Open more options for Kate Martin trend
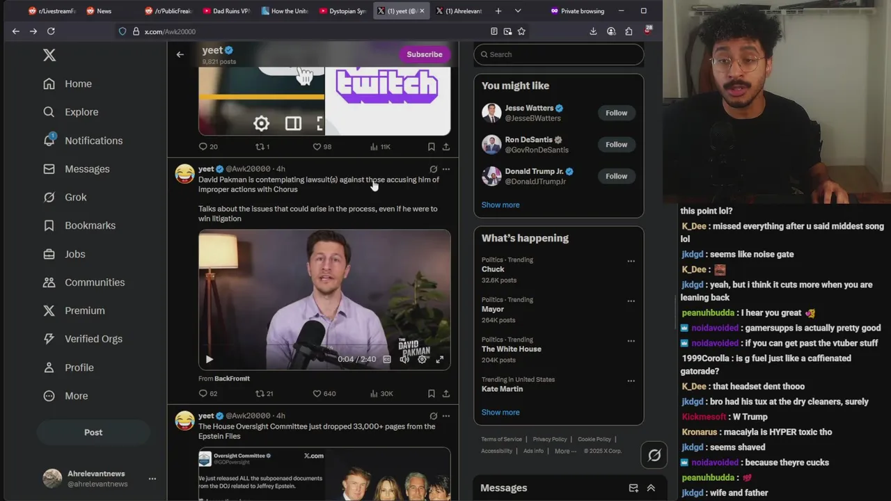This screenshot has height=501, width=891. 631,381
